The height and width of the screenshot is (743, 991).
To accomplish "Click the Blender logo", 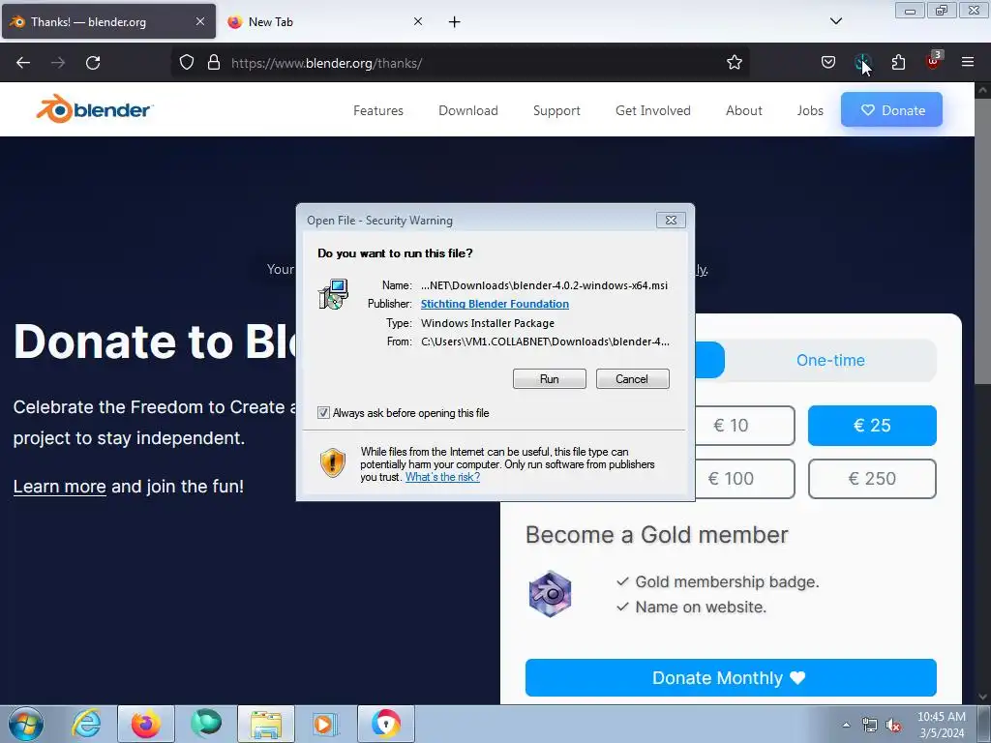I will click(x=94, y=109).
